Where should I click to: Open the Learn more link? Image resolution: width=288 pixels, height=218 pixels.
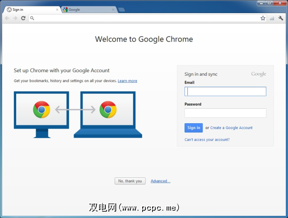[x=127, y=81]
